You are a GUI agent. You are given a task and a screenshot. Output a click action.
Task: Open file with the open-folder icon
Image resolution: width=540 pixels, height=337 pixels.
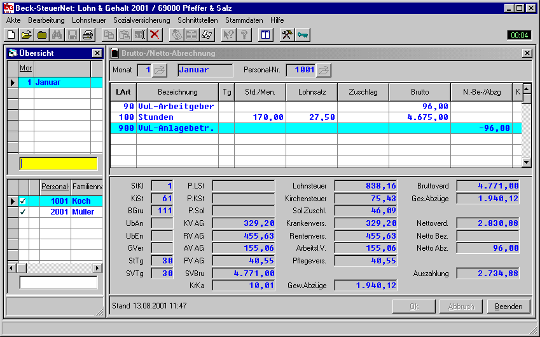point(27,35)
